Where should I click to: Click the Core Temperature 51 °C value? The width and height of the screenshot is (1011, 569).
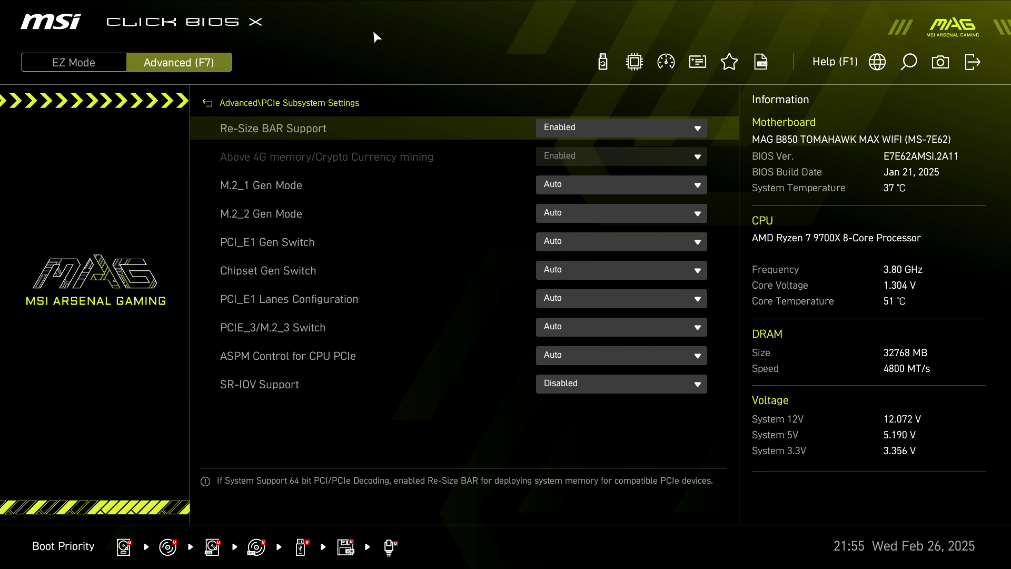point(894,301)
